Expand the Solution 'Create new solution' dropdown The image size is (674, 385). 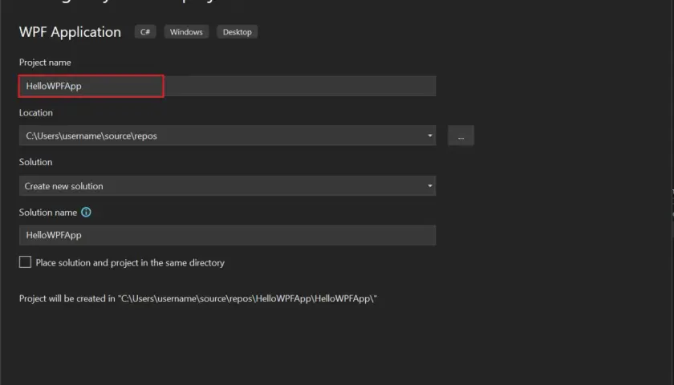pos(227,186)
